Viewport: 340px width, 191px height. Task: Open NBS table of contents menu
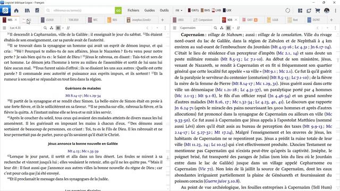(x=4, y=28)
